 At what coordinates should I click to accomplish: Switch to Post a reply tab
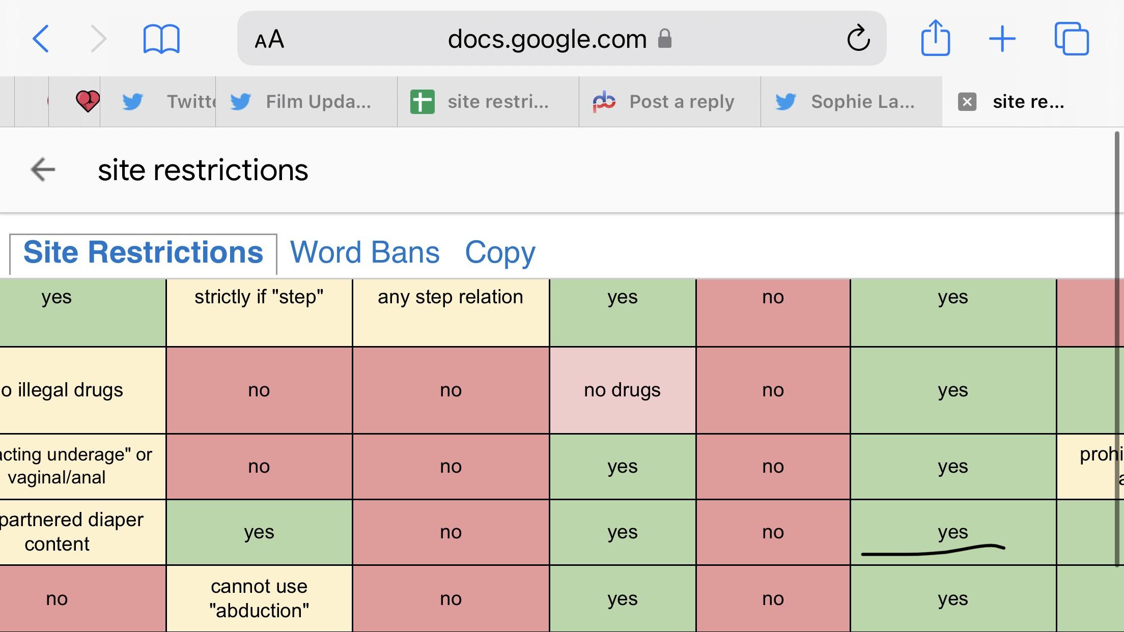669,102
